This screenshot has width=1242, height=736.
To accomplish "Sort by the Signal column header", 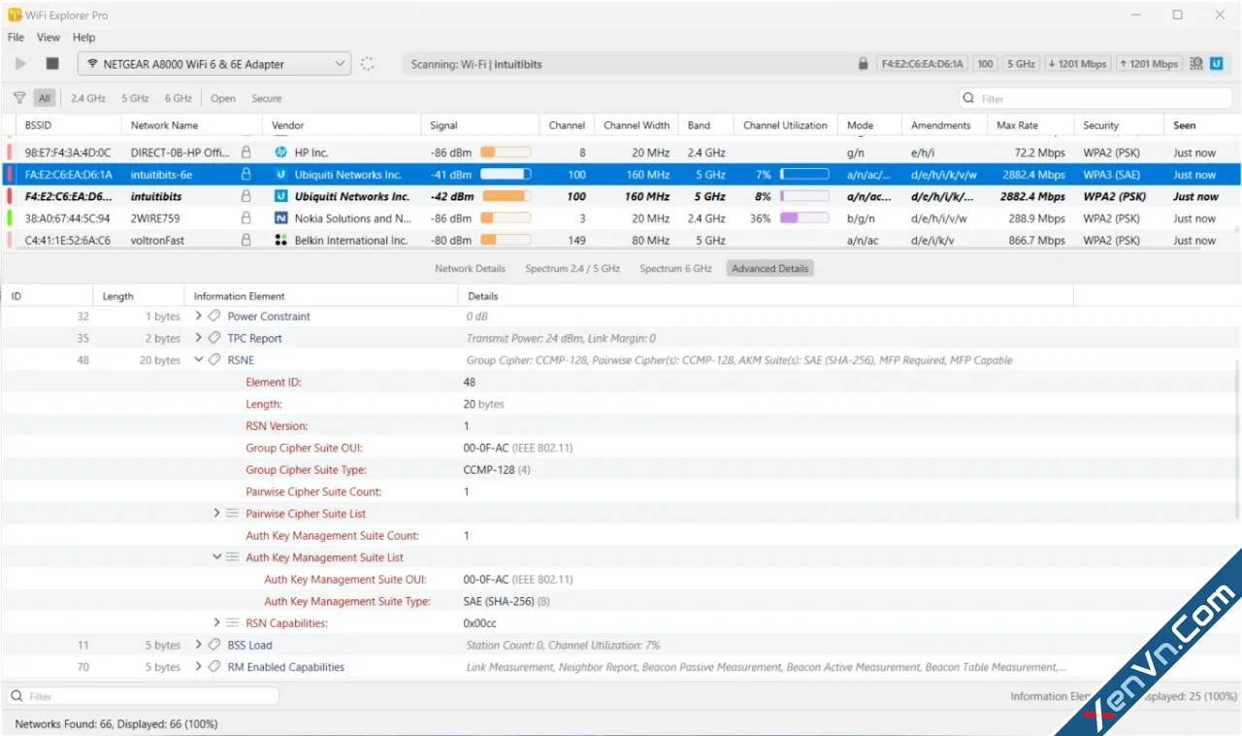I will point(480,125).
